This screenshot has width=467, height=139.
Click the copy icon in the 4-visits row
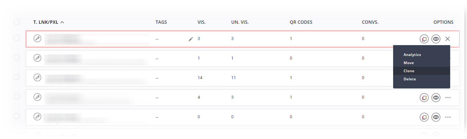(x=424, y=97)
